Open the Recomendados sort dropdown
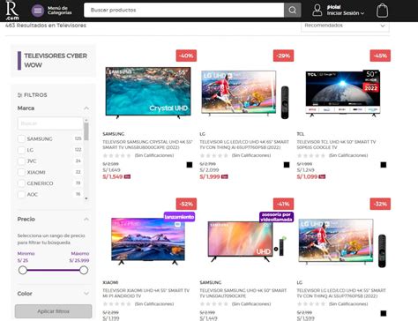This screenshot has height=321, width=418. pyautogui.click(x=345, y=26)
